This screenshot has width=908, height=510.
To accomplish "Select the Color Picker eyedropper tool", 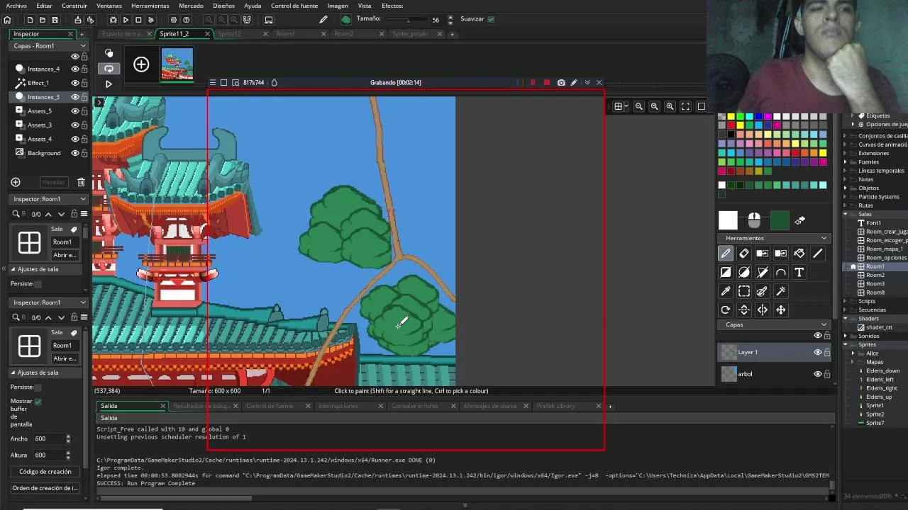I will click(726, 291).
